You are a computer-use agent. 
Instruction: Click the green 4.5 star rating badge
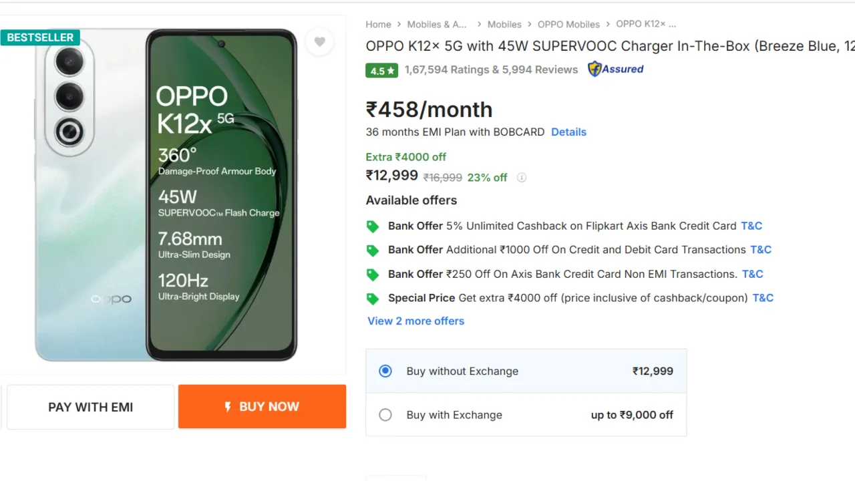click(x=381, y=70)
